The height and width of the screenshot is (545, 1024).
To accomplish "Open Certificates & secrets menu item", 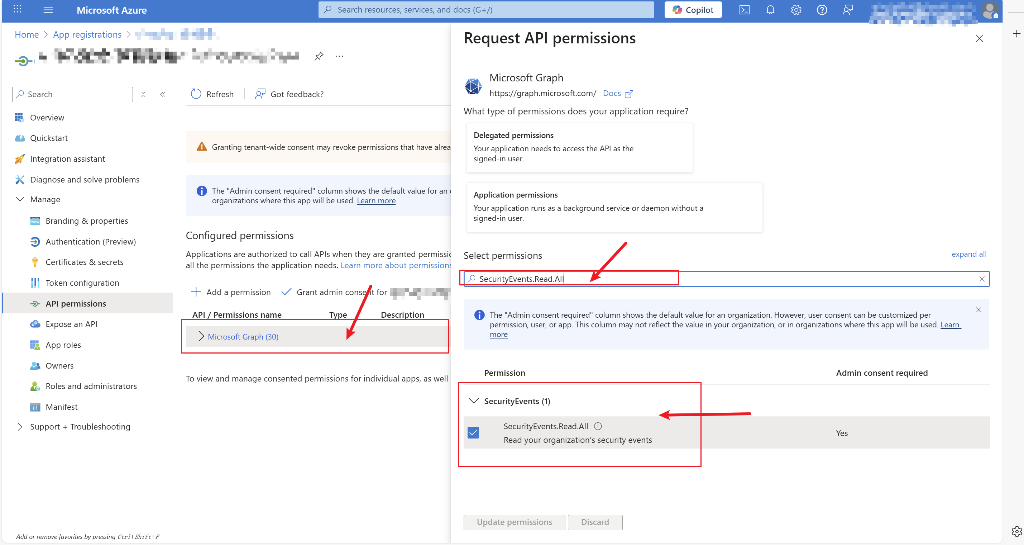I will [84, 262].
